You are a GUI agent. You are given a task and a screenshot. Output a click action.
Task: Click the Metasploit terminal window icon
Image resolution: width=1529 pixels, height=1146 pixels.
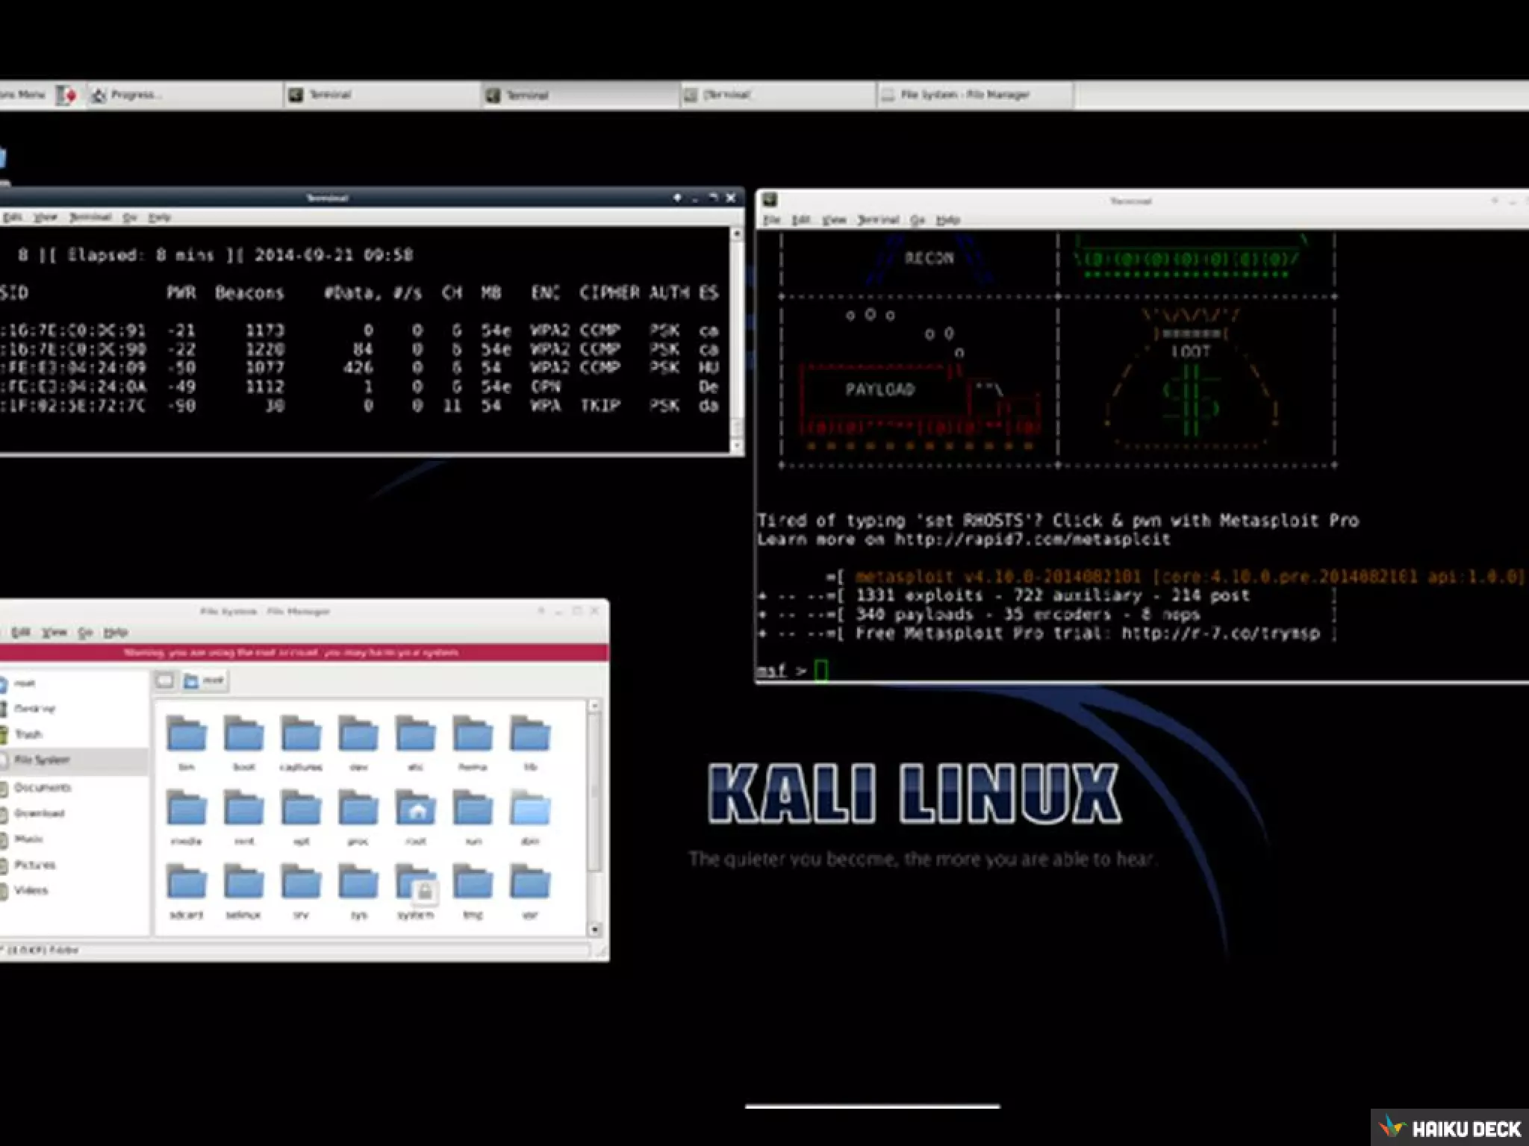(770, 200)
